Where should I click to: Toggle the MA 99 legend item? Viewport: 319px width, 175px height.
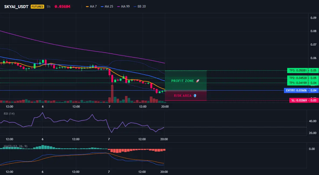click(x=123, y=6)
